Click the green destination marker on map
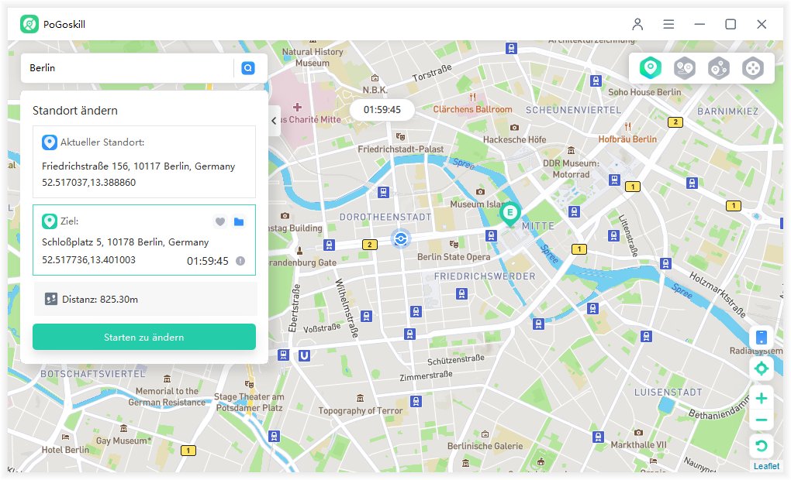791x480 pixels. [509, 214]
